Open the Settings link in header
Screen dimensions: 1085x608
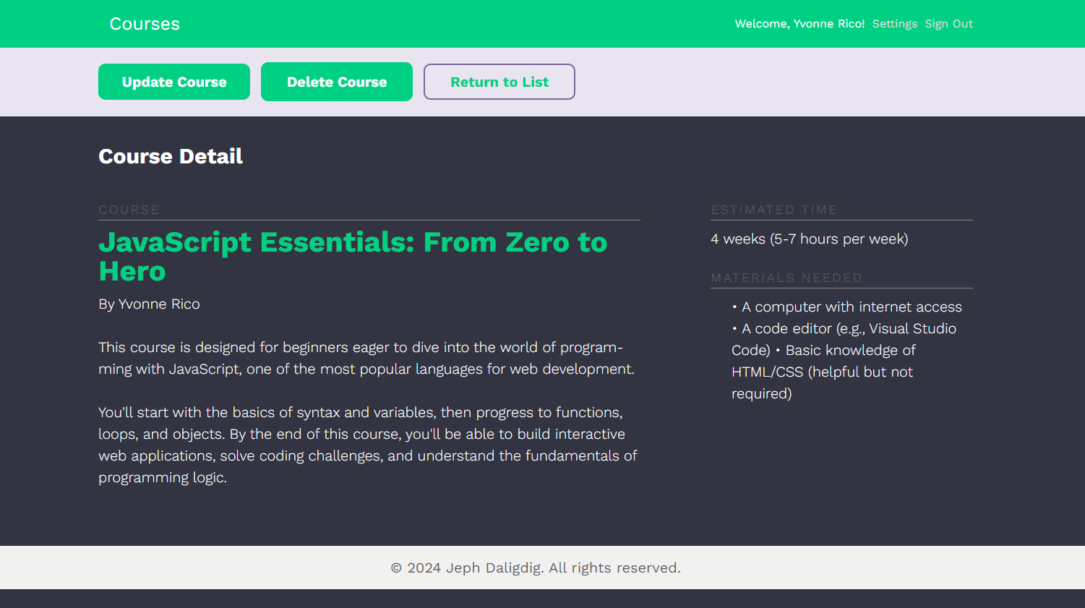(x=895, y=24)
